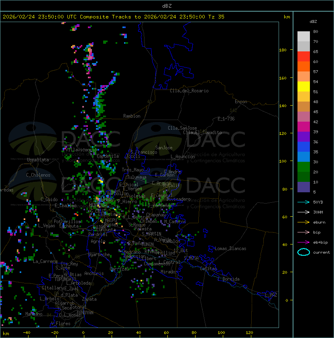
Task: Click the Tres_Mayo place label
Action: (x=132, y=170)
